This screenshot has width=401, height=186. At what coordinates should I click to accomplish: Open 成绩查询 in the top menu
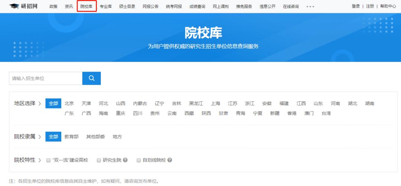pos(197,6)
